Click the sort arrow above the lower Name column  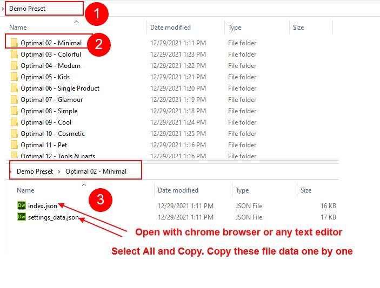coord(83,184)
